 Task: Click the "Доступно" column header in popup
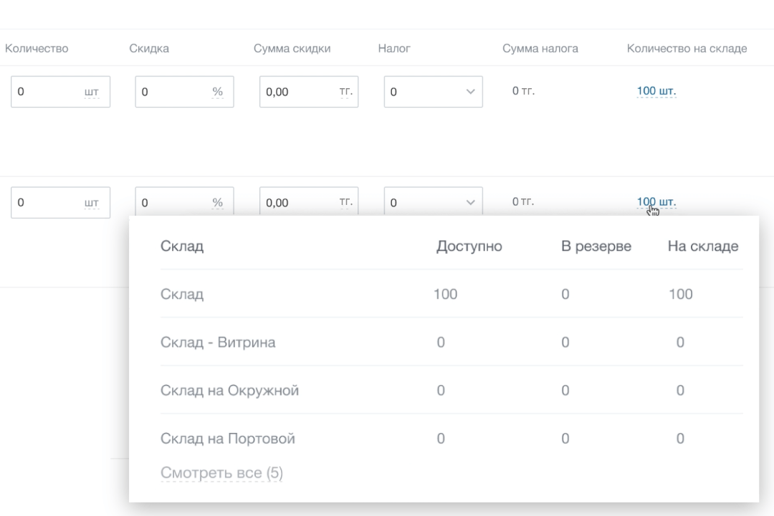click(x=469, y=247)
